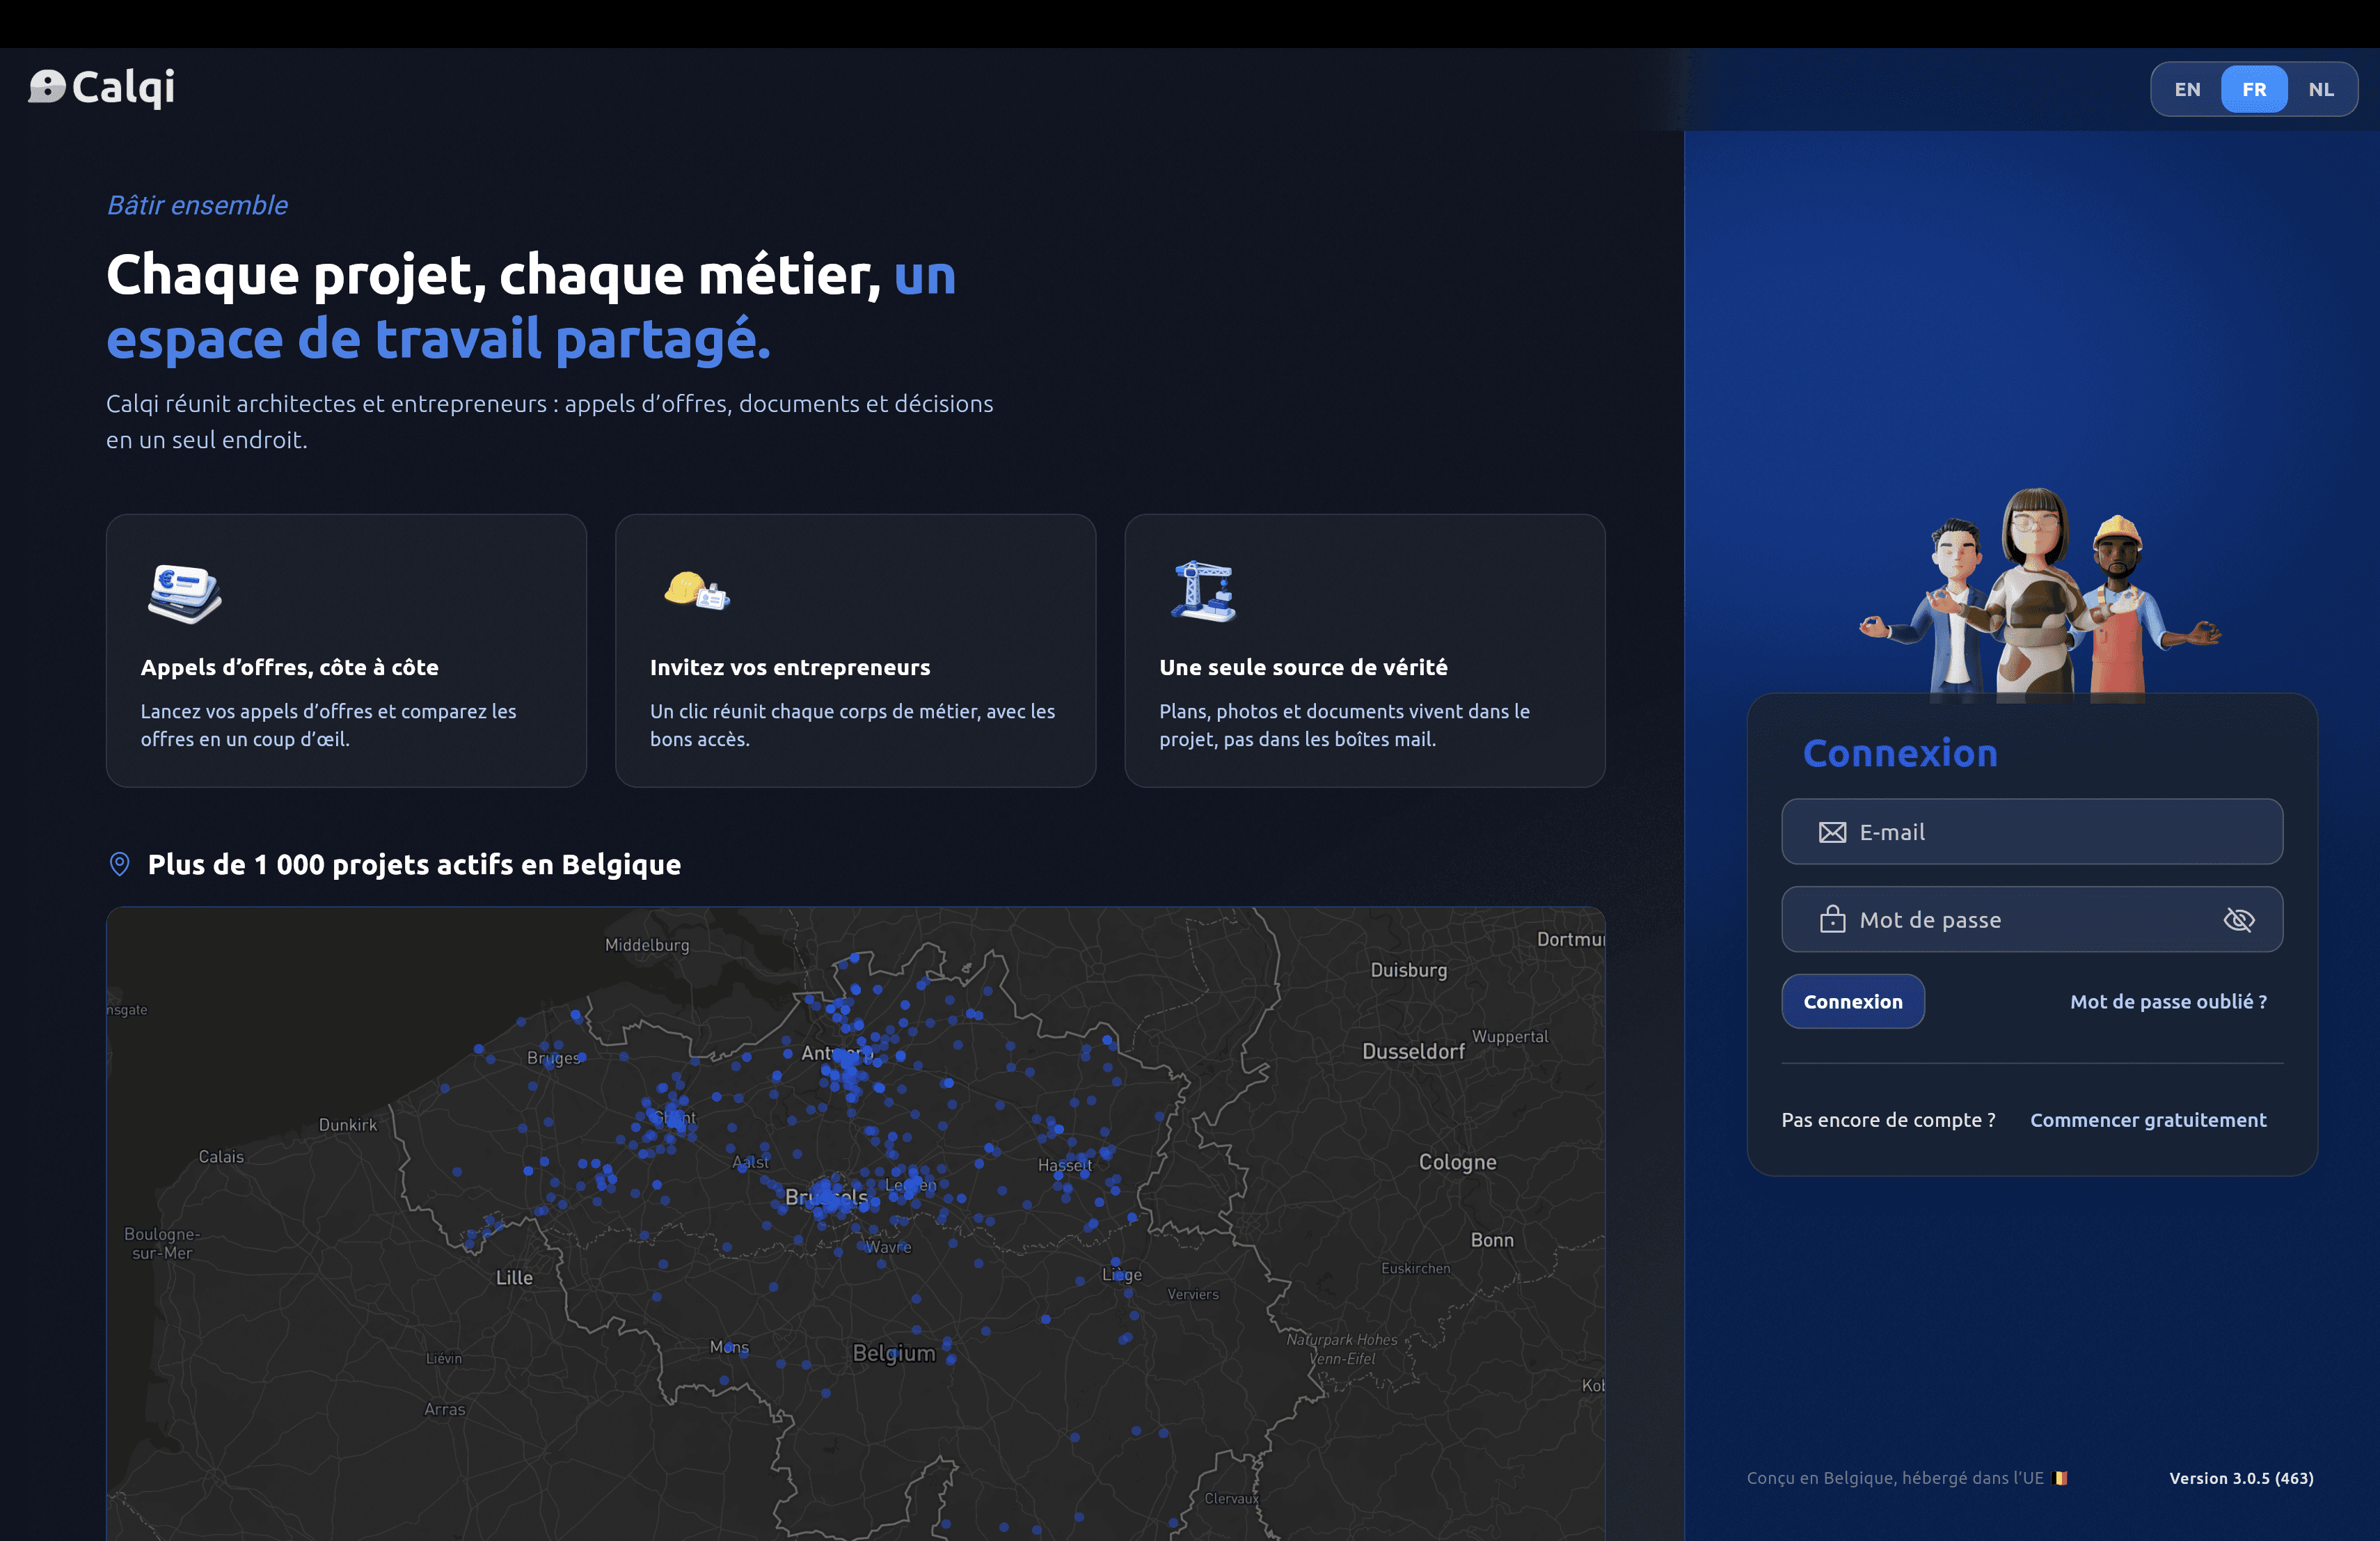Click the Lille label on the map
Image resolution: width=2380 pixels, height=1541 pixels.
pyautogui.click(x=514, y=1277)
